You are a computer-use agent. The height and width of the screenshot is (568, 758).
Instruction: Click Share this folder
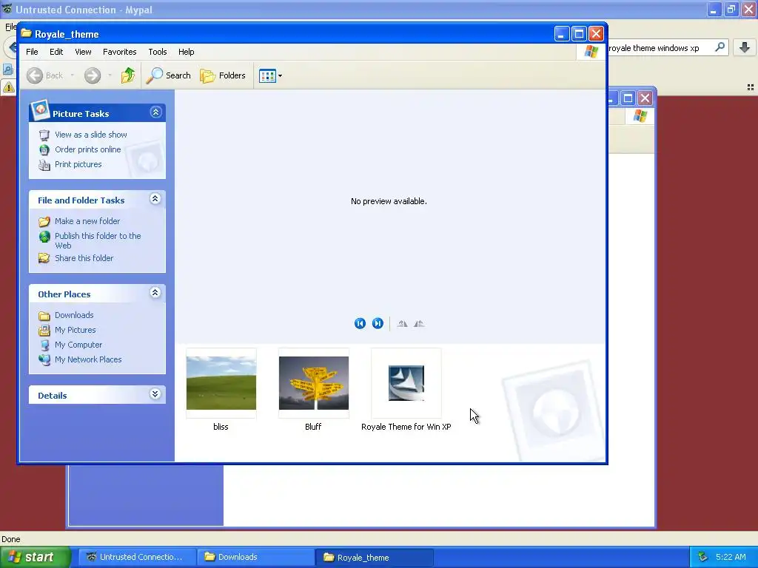coord(84,258)
